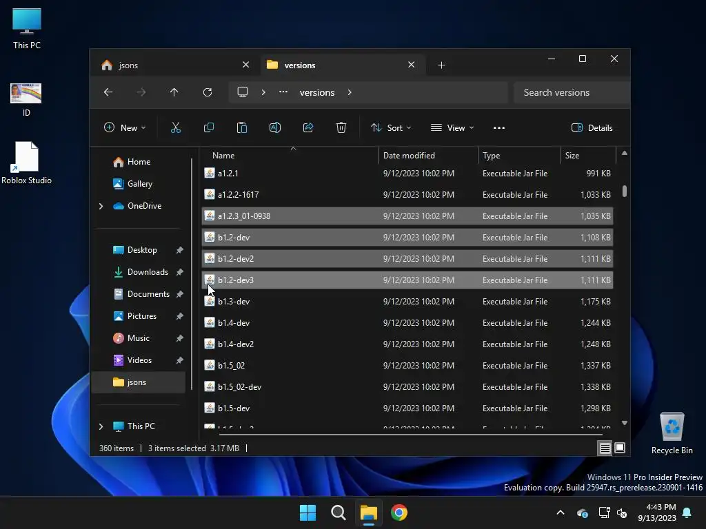Select file a1.2.2-1617
Viewport: 706px width, 529px height.
pos(407,195)
